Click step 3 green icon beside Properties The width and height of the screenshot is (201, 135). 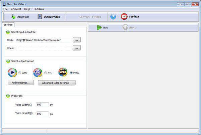click(x=8, y=96)
